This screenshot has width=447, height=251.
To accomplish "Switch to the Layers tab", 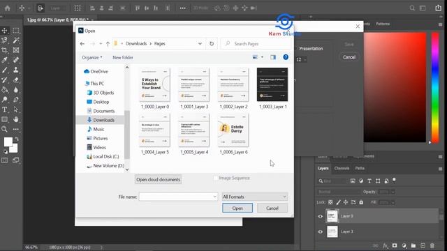I will point(323,169).
